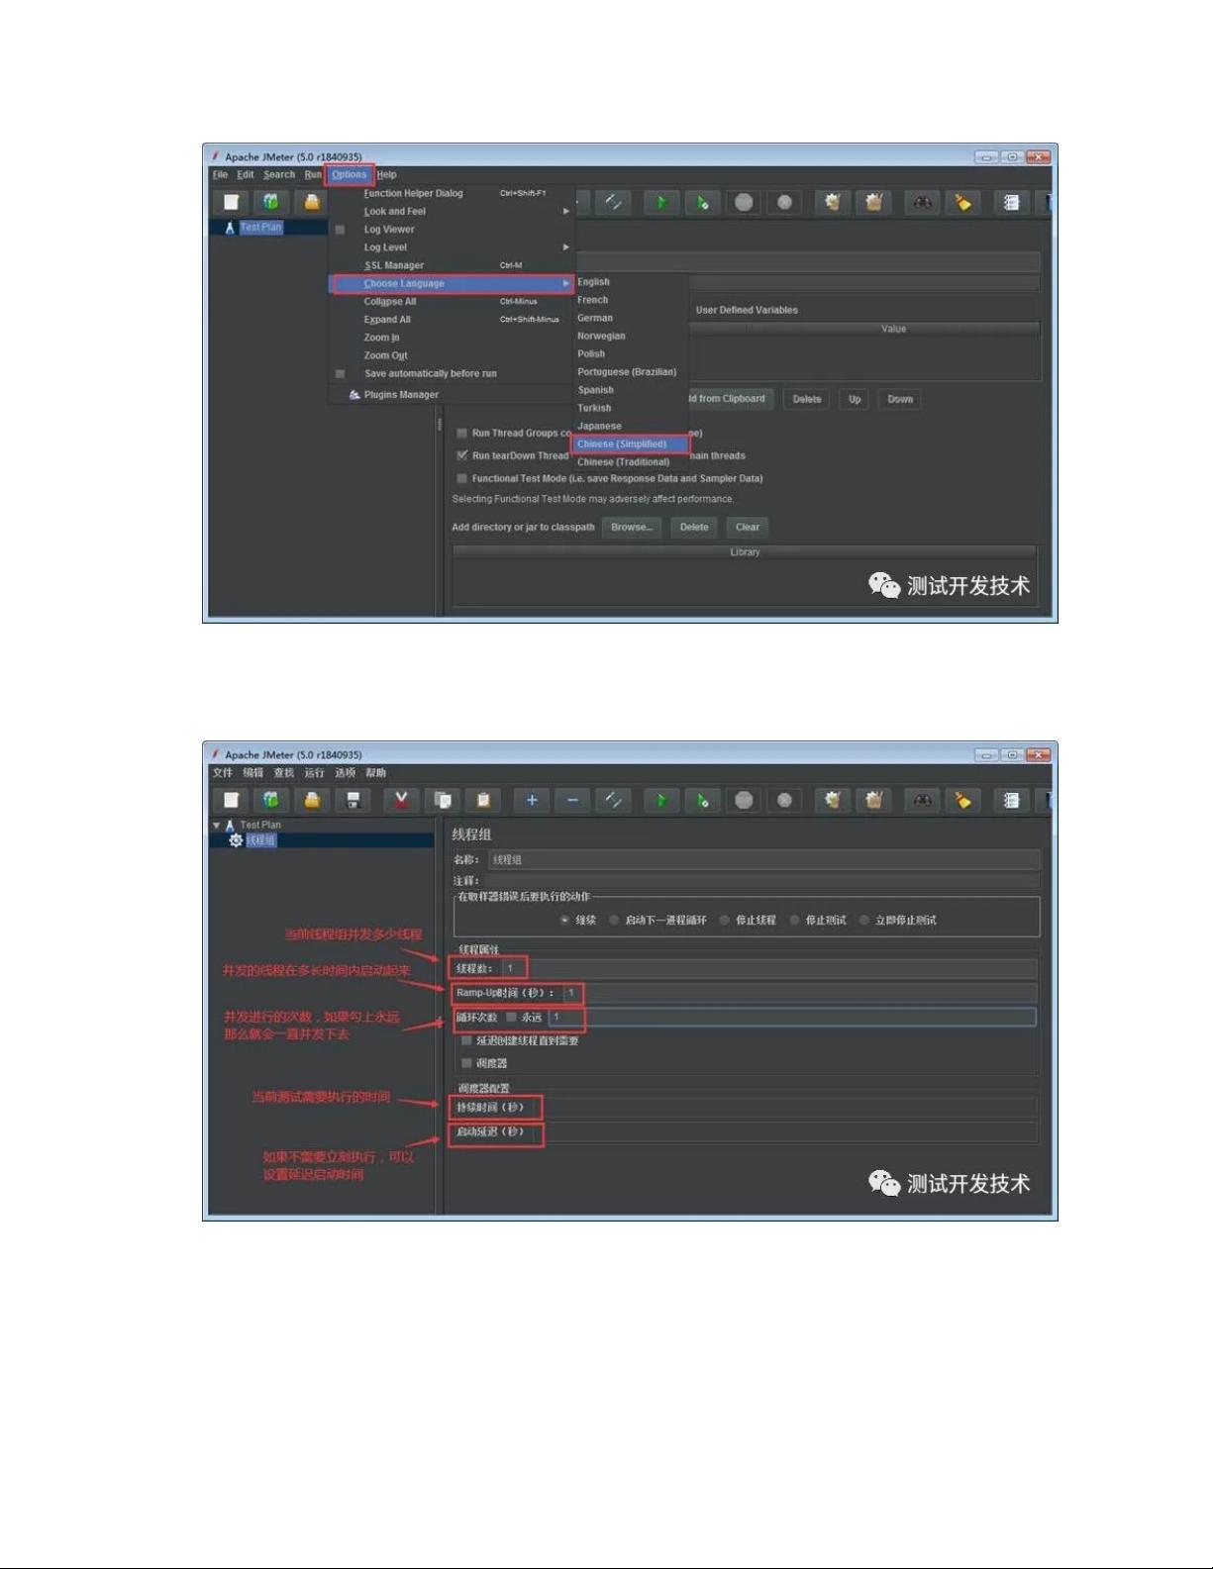
Task: Click the 线程数 input field
Action: pyautogui.click(x=768, y=968)
